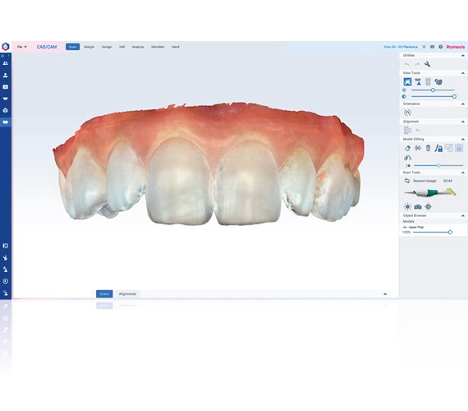Click the arch icon under the eraser
The image size is (468, 411).
[407, 158]
